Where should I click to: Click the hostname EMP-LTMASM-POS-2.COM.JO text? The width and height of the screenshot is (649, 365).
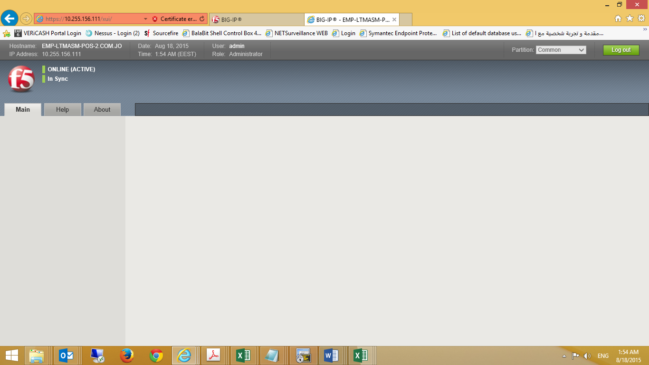82,46
